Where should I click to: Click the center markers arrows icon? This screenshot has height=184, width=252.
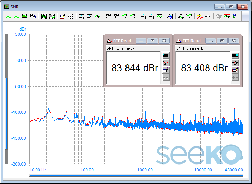point(208,16)
